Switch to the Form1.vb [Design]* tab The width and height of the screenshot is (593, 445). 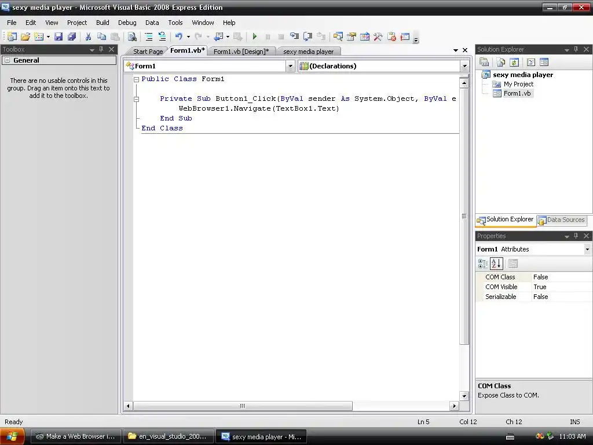241,52
